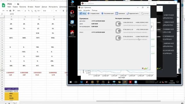Open the Action Center notification icon

pyautogui.click(x=177, y=82)
